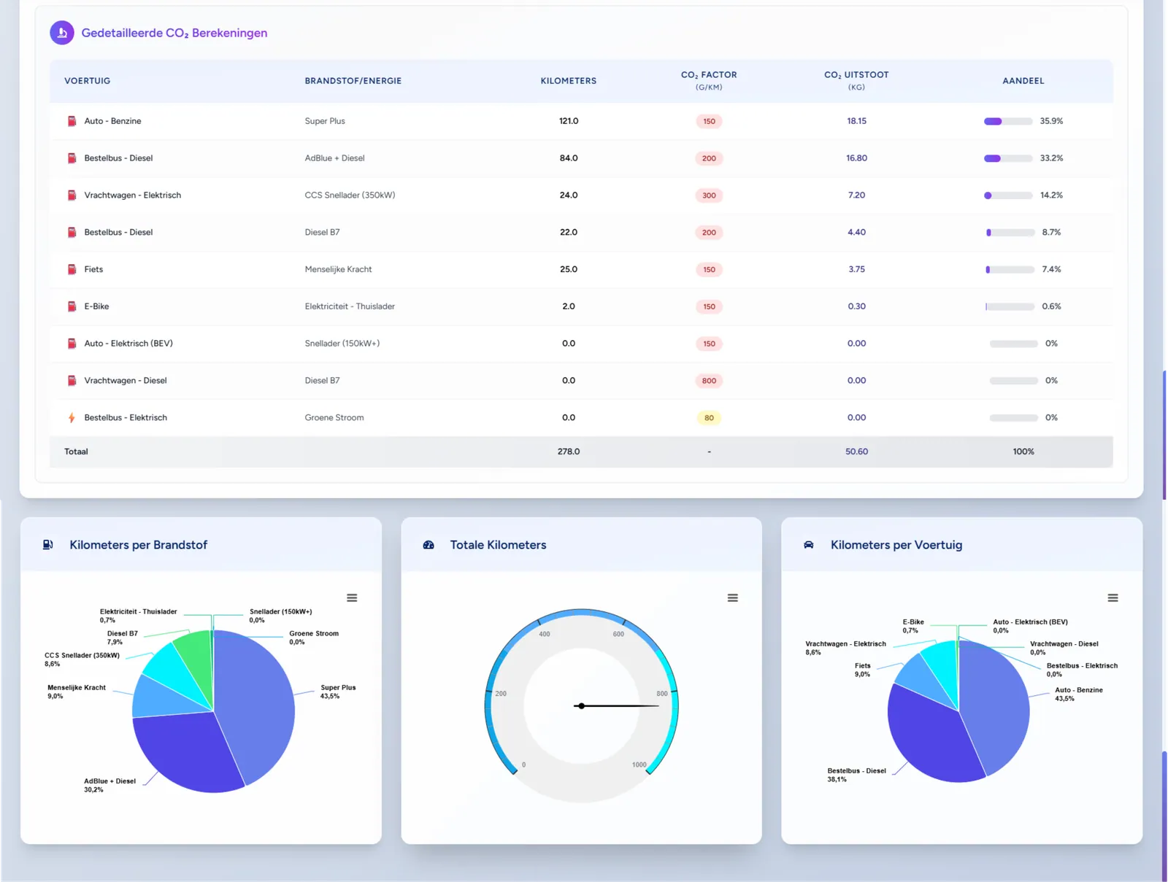Click the 'Groene Stroom' table cell
Screen dimensions: 1168x882
pos(334,418)
